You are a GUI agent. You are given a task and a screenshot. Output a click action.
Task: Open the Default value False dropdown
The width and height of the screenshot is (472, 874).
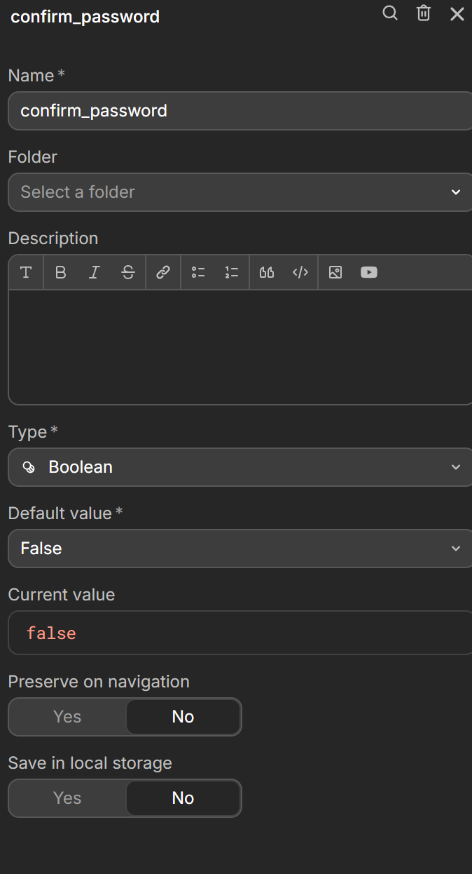[238, 549]
